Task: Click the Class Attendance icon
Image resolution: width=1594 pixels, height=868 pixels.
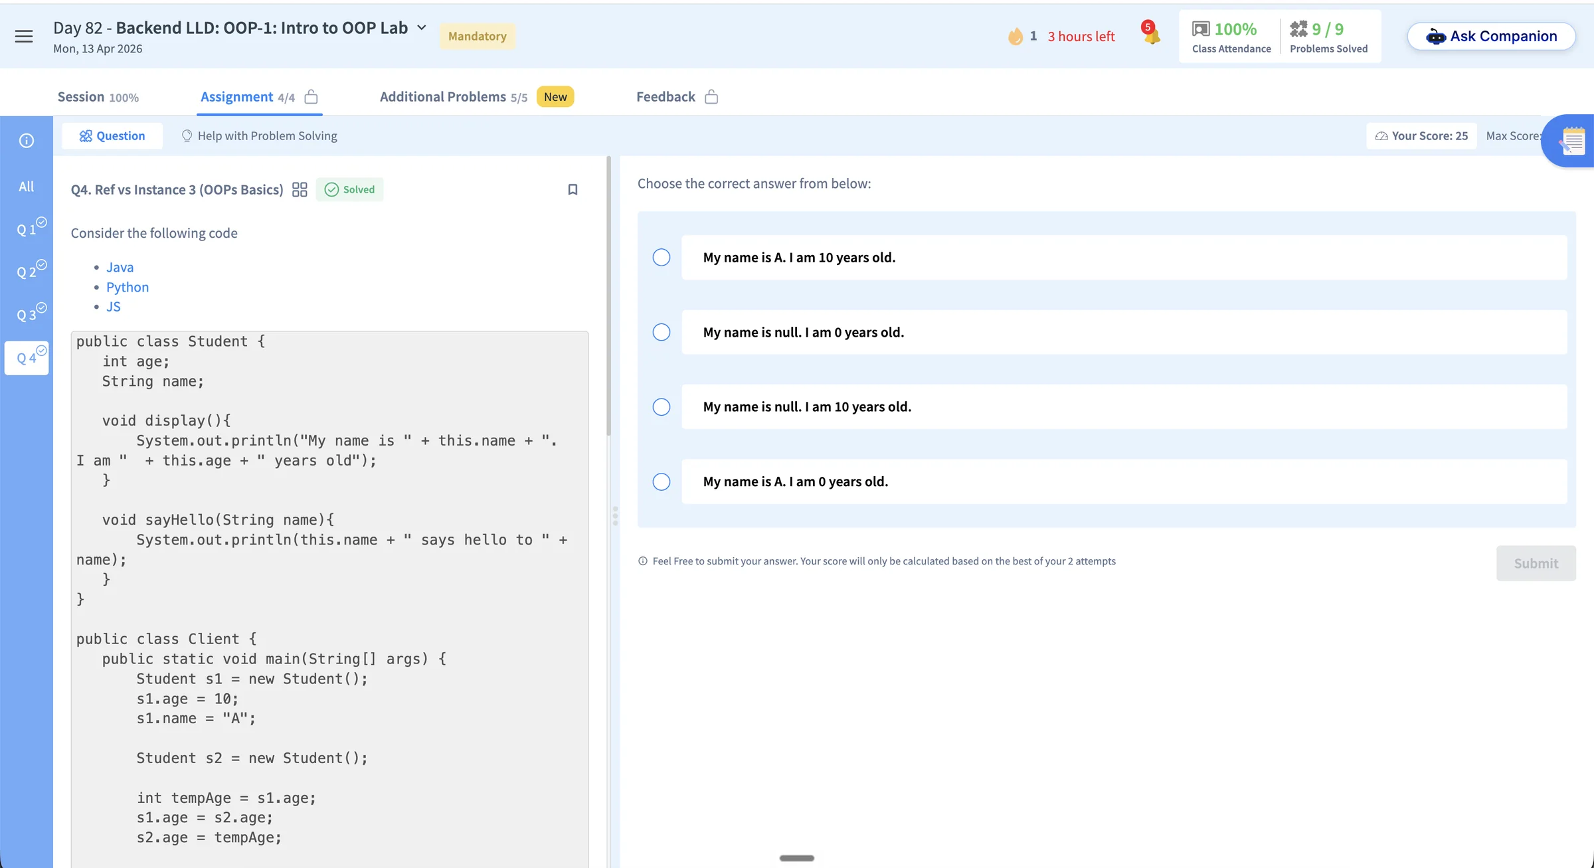Action: [x=1201, y=29]
